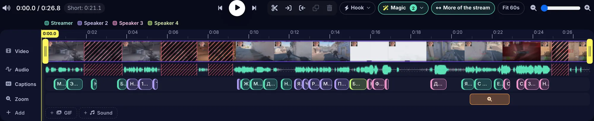The width and height of the screenshot is (594, 121).
Task: Click the Fit 60s button
Action: tap(511, 8)
